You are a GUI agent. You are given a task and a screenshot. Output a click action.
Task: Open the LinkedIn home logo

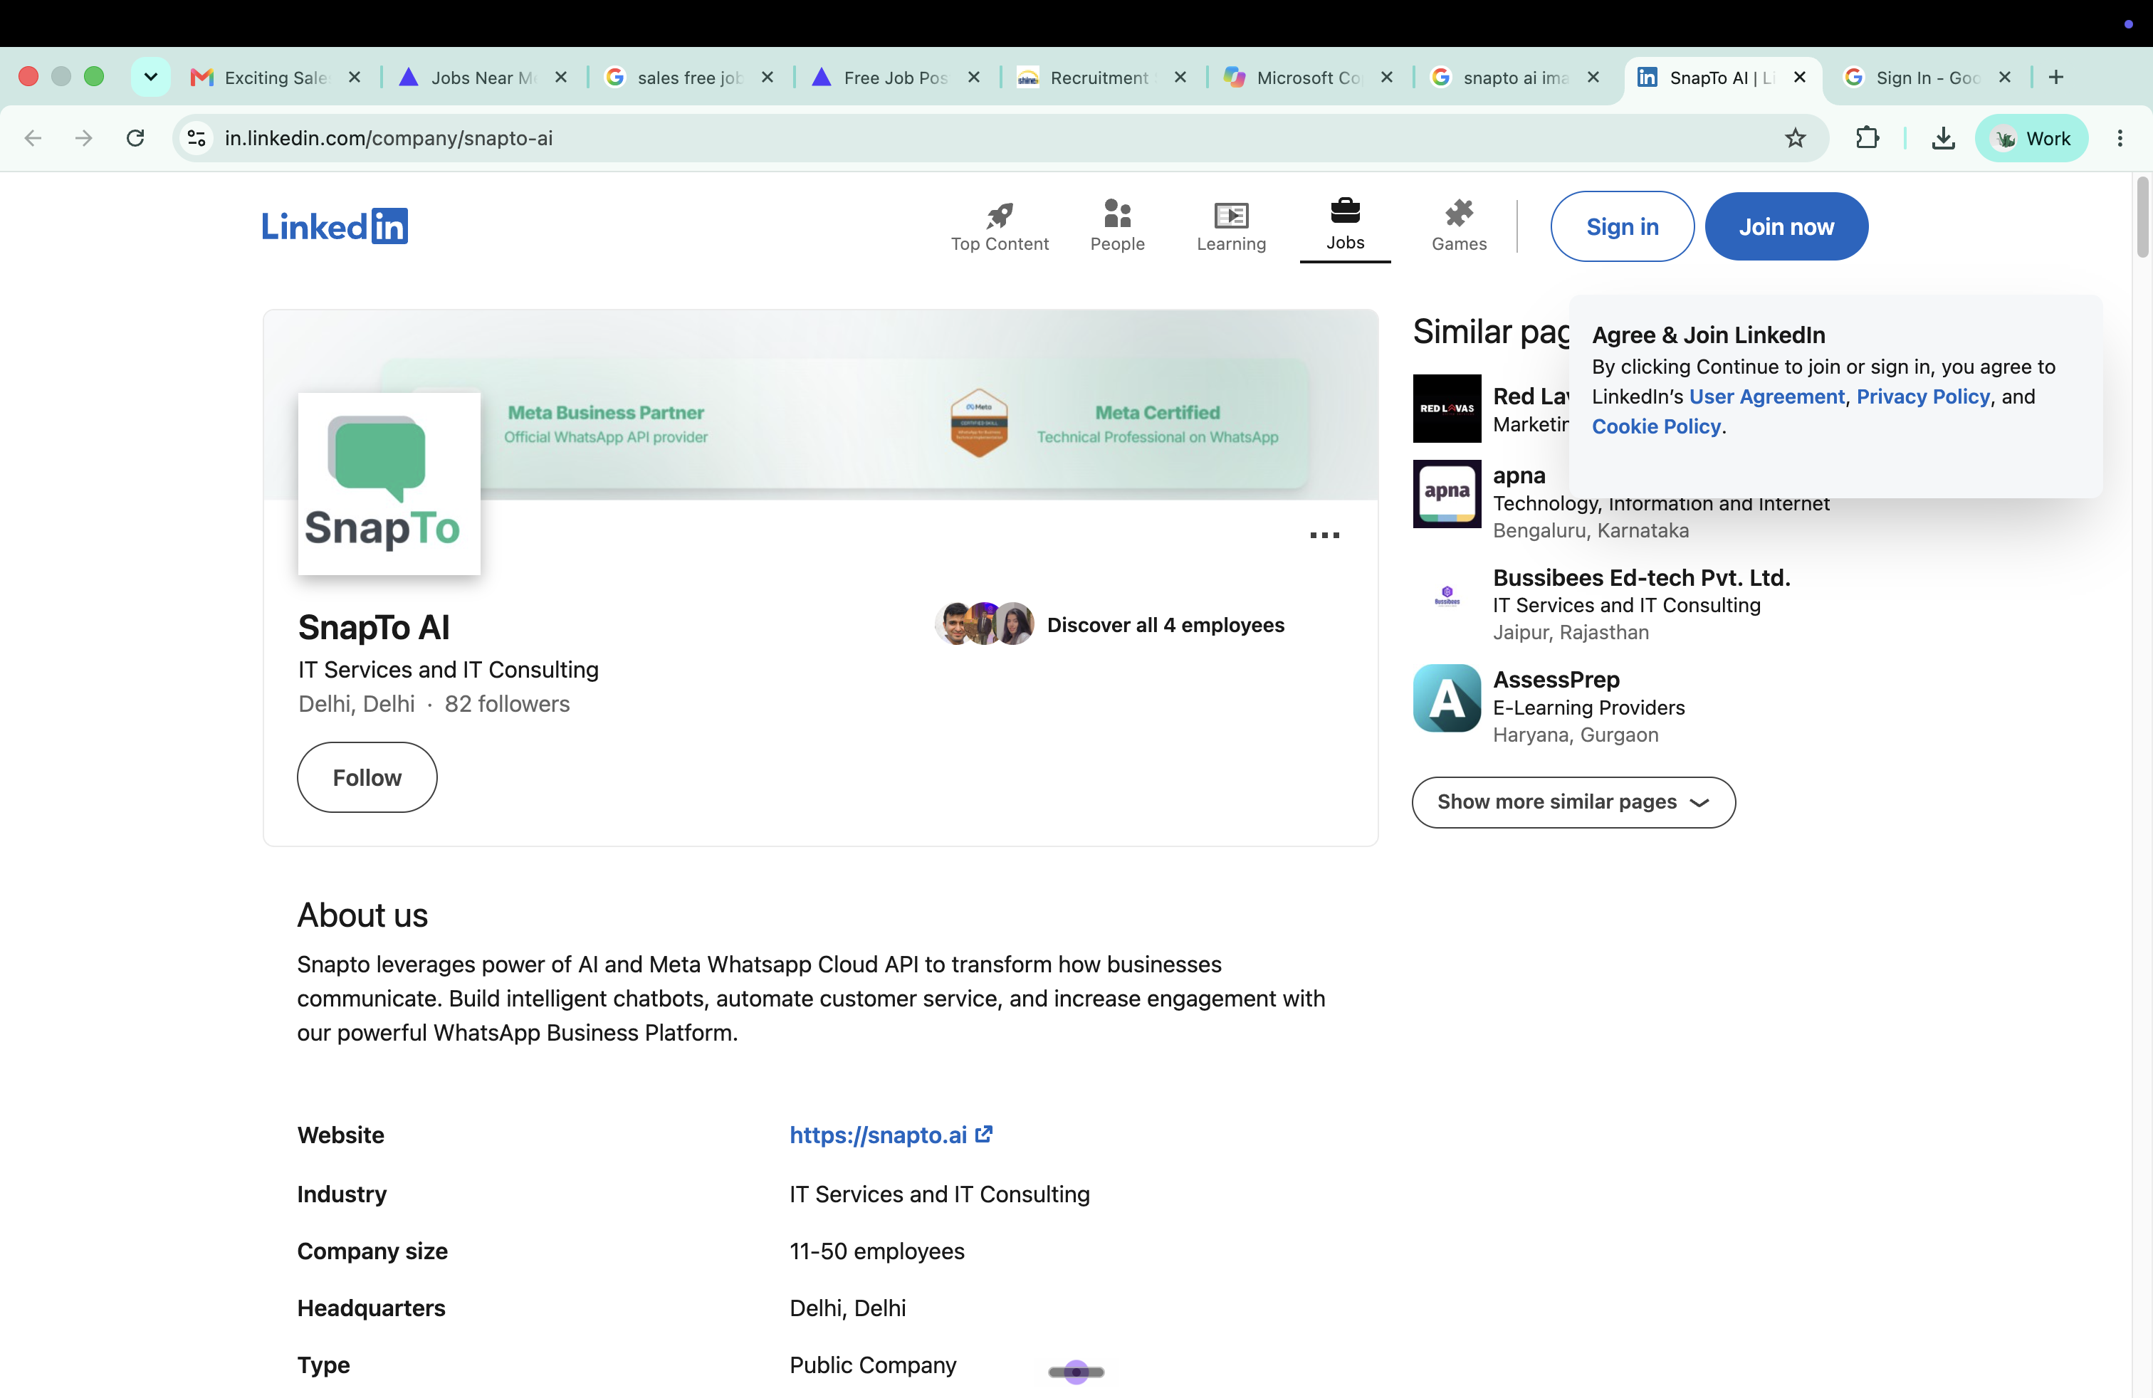coord(335,226)
